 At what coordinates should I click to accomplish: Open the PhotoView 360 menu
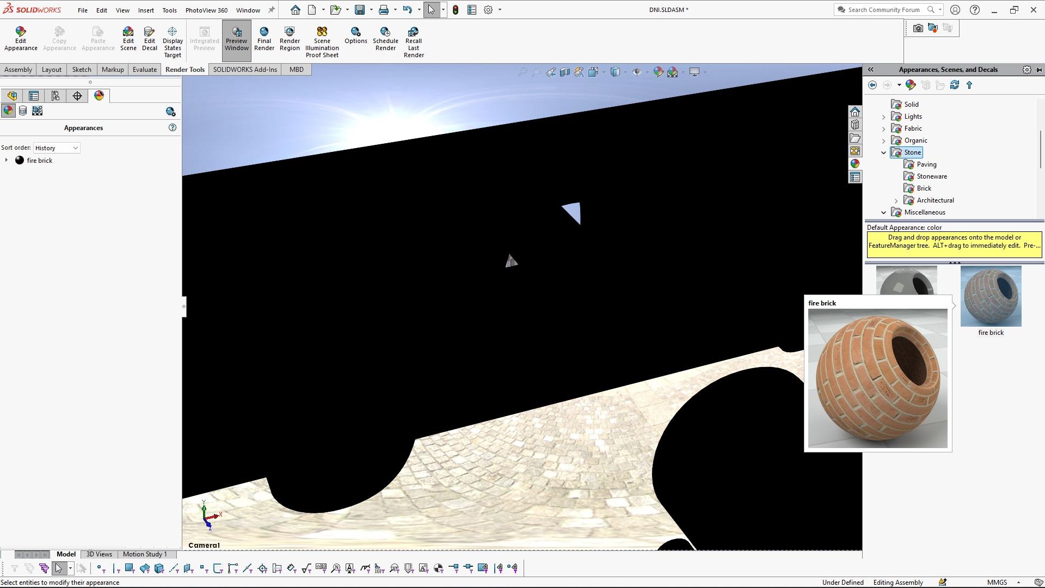tap(206, 10)
